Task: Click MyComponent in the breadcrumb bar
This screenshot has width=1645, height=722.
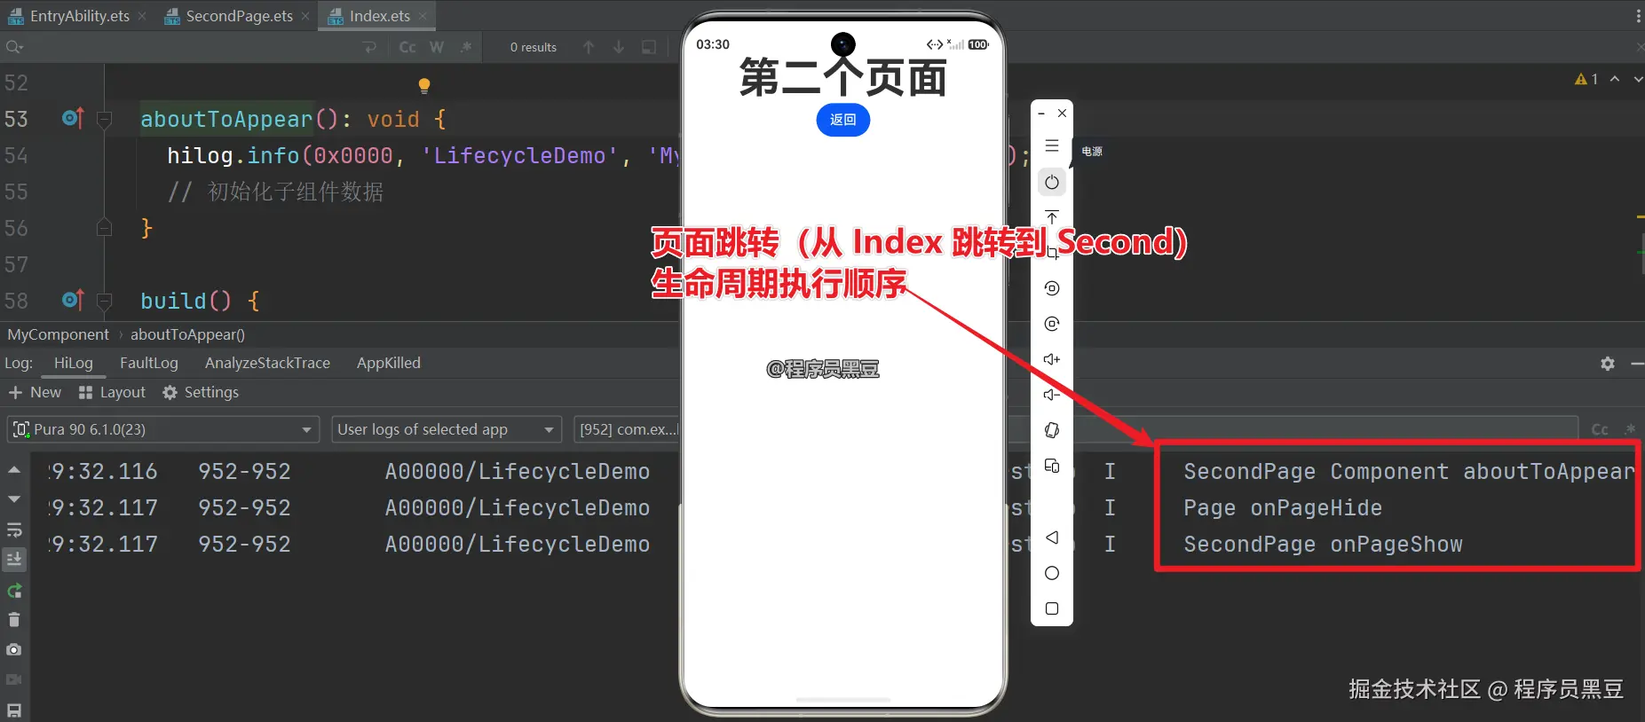Action: point(59,334)
